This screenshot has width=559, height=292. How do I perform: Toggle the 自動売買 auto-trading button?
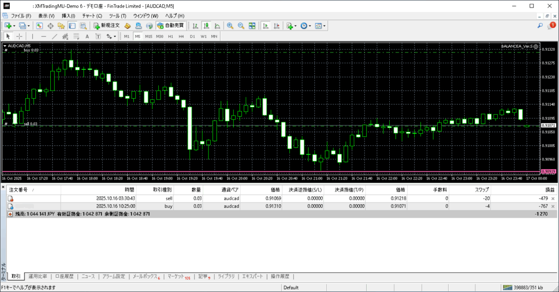click(x=170, y=26)
